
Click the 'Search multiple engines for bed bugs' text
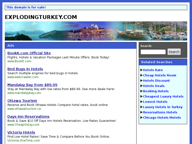coord(43,73)
